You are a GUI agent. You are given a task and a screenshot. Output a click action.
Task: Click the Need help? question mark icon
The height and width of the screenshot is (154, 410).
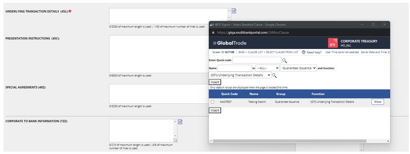(x=304, y=52)
